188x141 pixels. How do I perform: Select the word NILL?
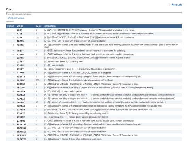click(x=19, y=34)
